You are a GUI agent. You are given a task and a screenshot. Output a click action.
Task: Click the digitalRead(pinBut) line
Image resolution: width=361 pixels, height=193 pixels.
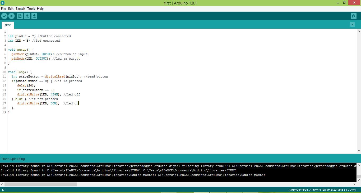[60, 76]
